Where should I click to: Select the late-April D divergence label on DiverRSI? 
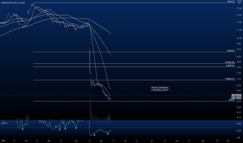[94, 135]
